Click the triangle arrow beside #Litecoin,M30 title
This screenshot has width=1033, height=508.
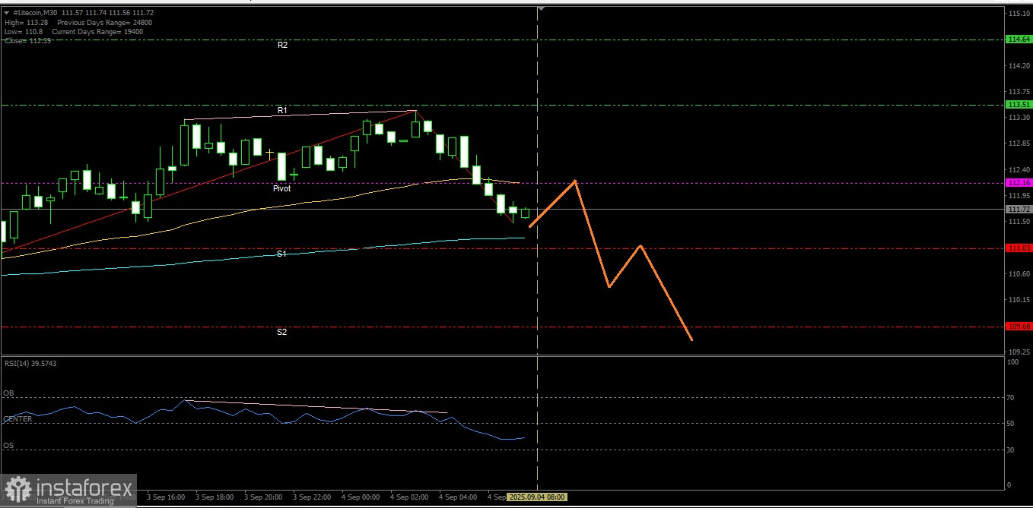pyautogui.click(x=7, y=13)
